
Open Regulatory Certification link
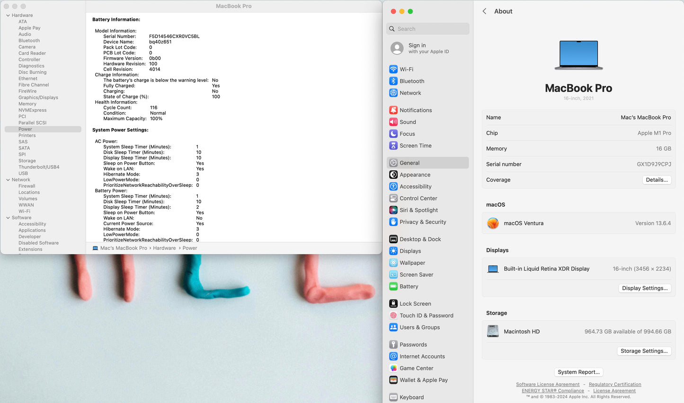tap(615, 385)
